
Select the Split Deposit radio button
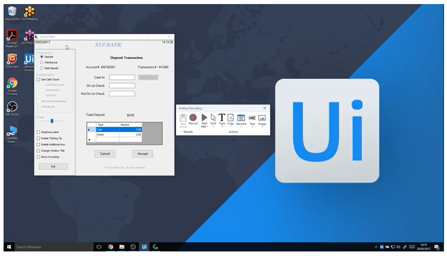click(x=42, y=68)
